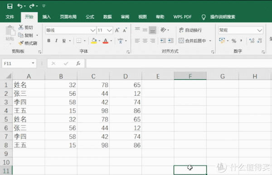
Task: Switch to the 页面布局 ribbon tab
Action: pyautogui.click(x=68, y=17)
